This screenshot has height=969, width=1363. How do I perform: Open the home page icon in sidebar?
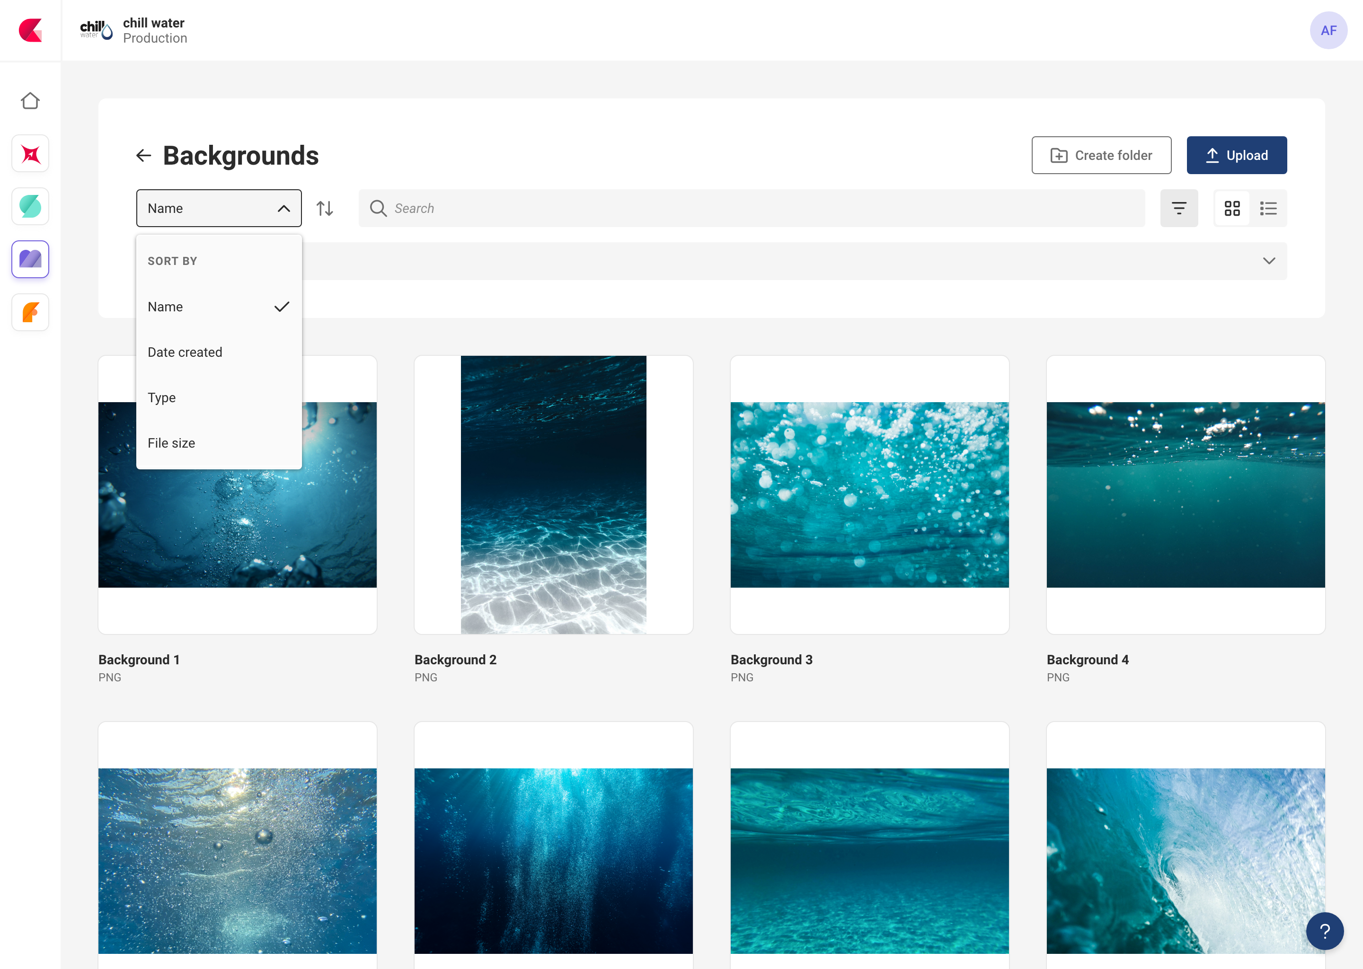coord(30,101)
